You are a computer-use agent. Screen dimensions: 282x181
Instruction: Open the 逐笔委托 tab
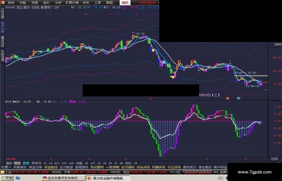point(82,167)
